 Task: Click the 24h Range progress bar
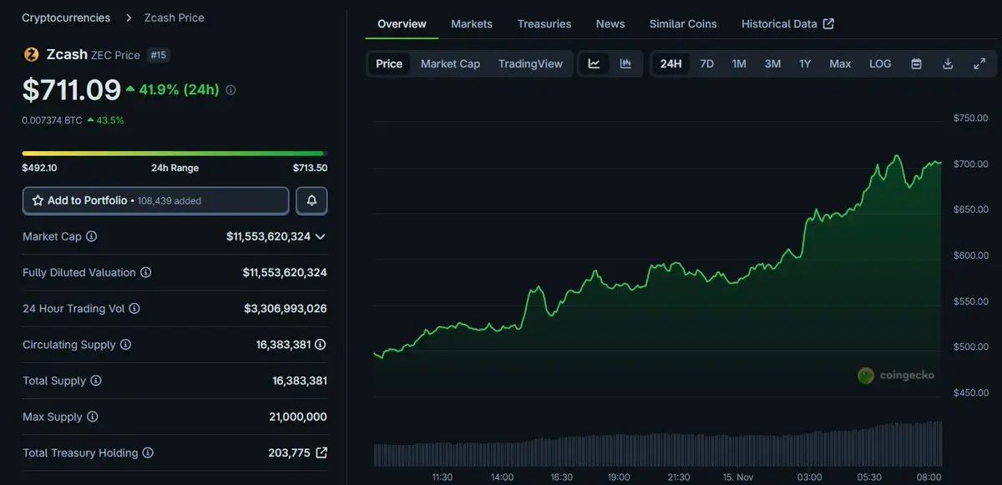173,153
